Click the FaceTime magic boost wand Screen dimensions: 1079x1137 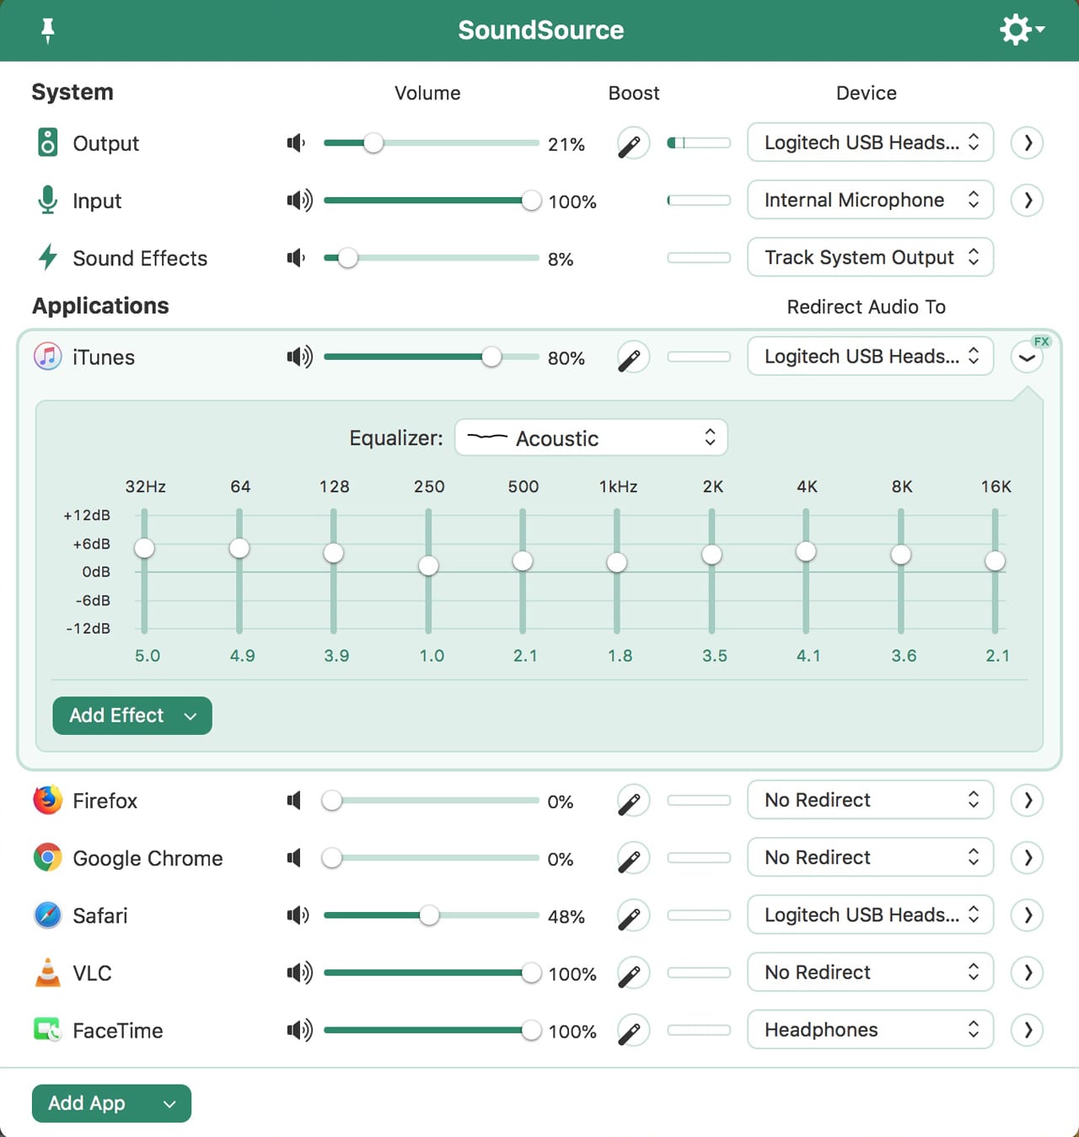tap(632, 1031)
